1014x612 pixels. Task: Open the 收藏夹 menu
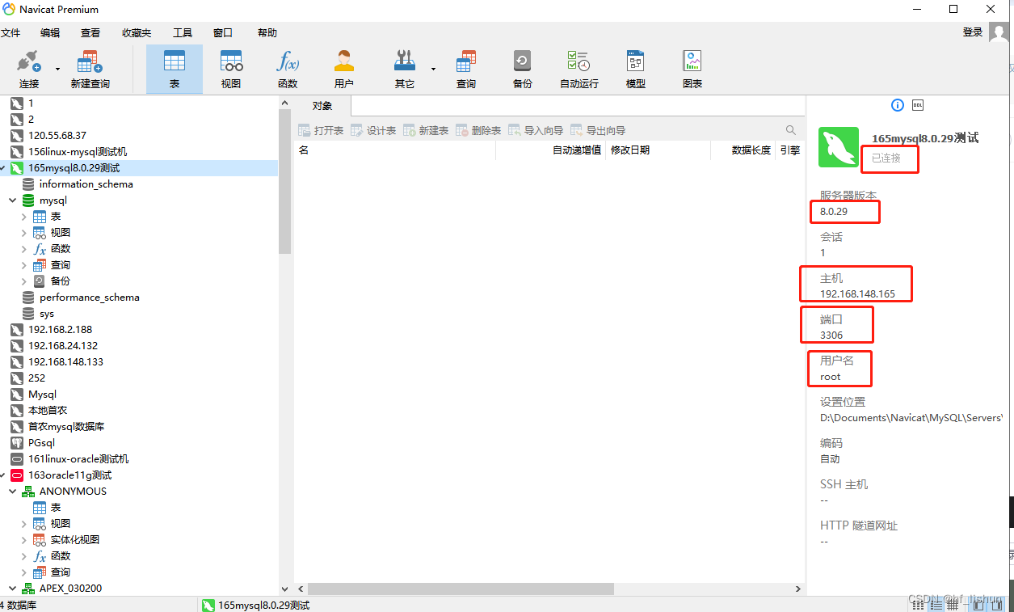click(137, 33)
